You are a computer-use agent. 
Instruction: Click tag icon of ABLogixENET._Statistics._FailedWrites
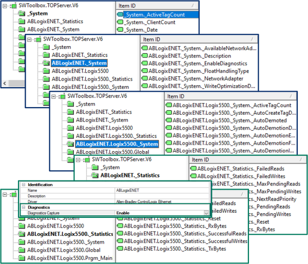point(194,176)
